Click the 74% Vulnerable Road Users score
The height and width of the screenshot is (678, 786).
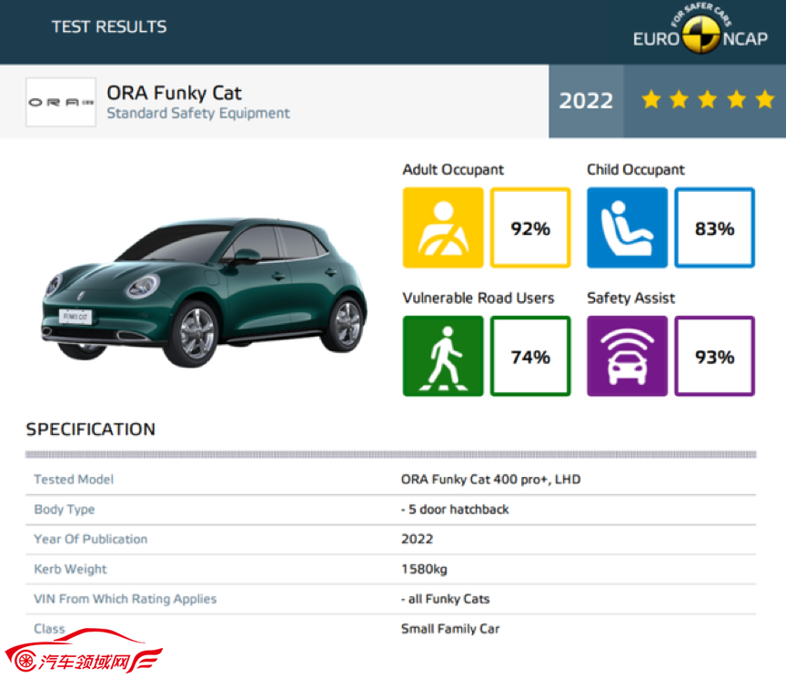click(x=530, y=356)
